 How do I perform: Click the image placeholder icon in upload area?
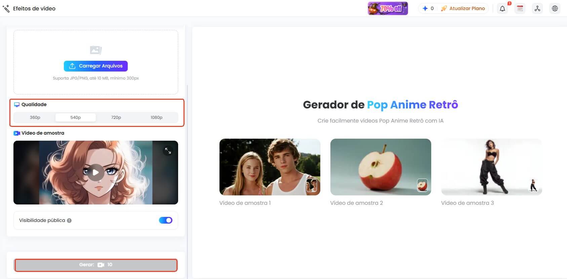96,50
